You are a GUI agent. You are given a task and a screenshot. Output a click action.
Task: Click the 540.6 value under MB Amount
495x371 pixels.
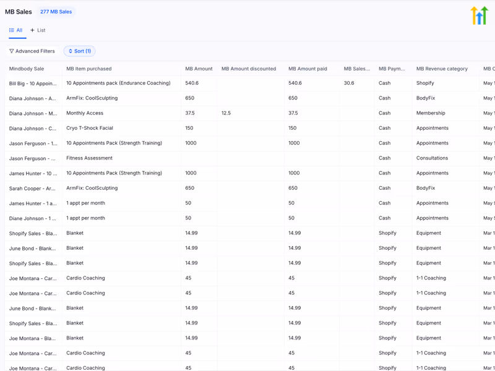point(192,83)
